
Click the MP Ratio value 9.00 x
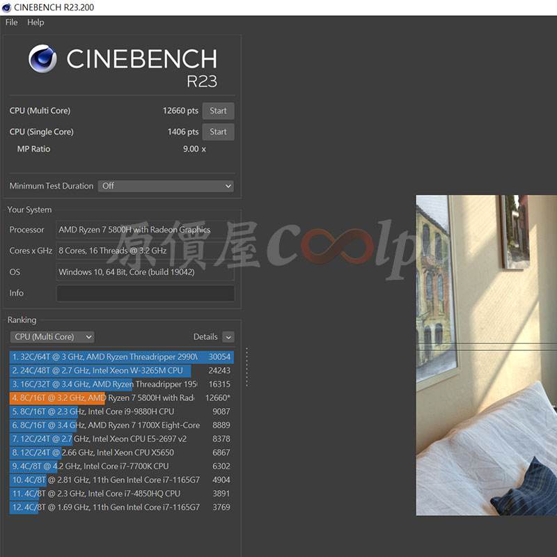point(194,149)
